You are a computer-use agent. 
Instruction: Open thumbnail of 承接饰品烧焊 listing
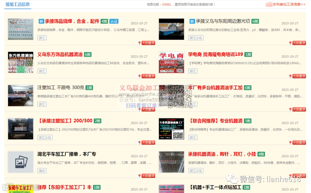click(x=21, y=29)
